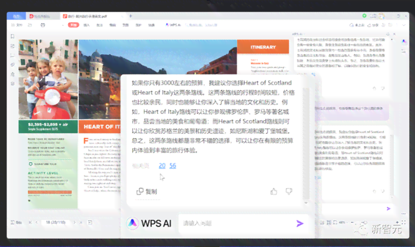This screenshot has height=247, width=415.
Task: Open the Insert ribbon tab next to Start
Action: tap(86, 25)
